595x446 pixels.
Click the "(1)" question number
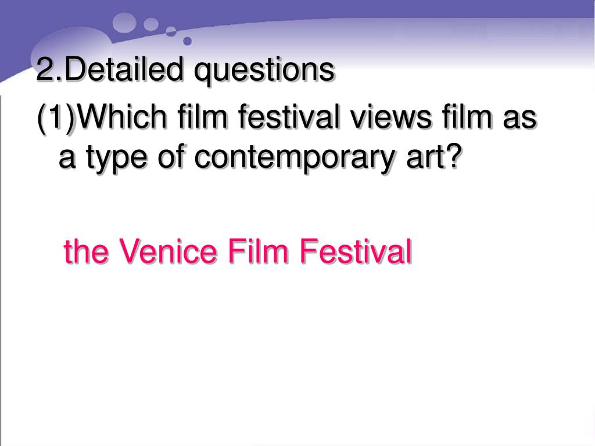[x=57, y=117]
